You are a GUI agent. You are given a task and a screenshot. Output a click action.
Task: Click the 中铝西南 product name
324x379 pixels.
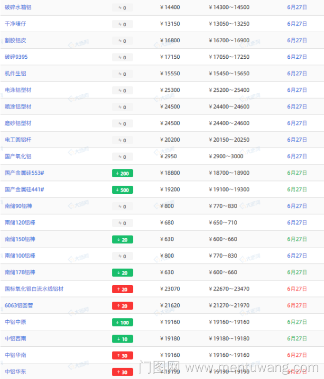tap(15, 339)
